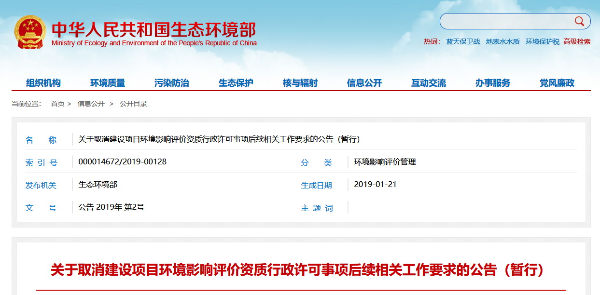This screenshot has width=600, height=295.
Task: Open the 核与辐射 navigation item
Action: coord(300,83)
